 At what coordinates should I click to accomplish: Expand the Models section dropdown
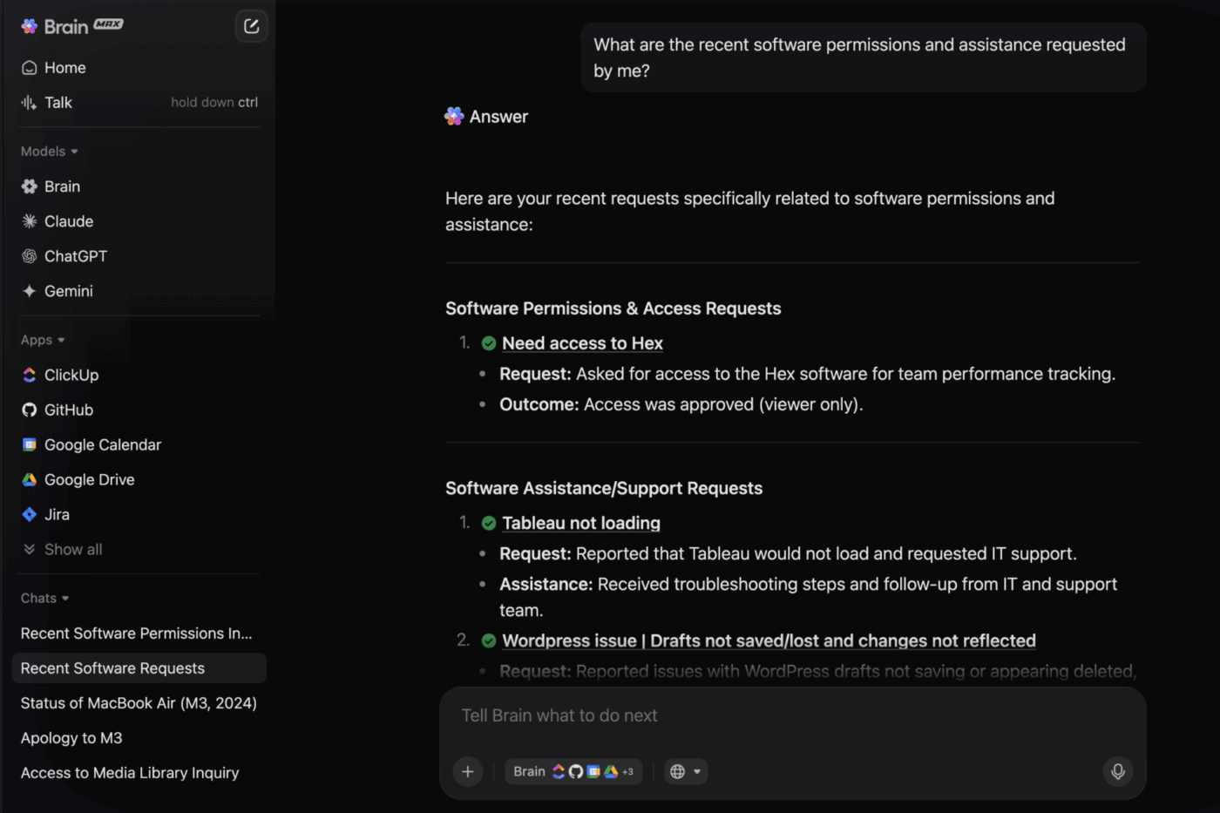pos(49,151)
